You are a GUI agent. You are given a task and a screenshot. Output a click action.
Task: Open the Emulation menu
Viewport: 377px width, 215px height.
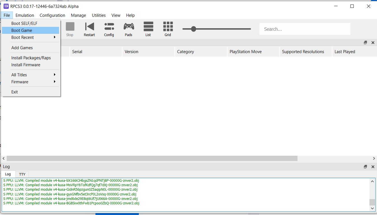coord(25,15)
